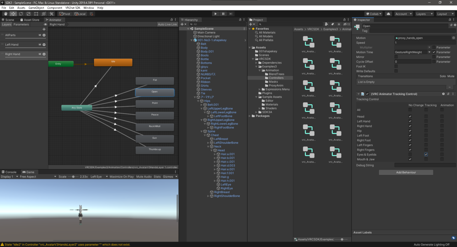Image resolution: width=457 pixels, height=247 pixels.
Task: Add a new animator layer with plus icon
Action: click(44, 29)
